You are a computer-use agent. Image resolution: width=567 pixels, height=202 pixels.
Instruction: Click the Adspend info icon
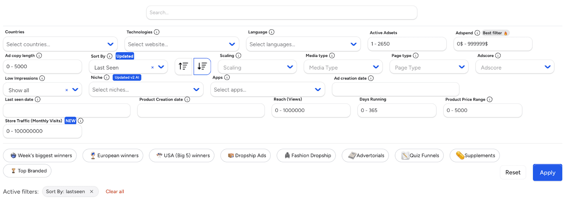477,33
